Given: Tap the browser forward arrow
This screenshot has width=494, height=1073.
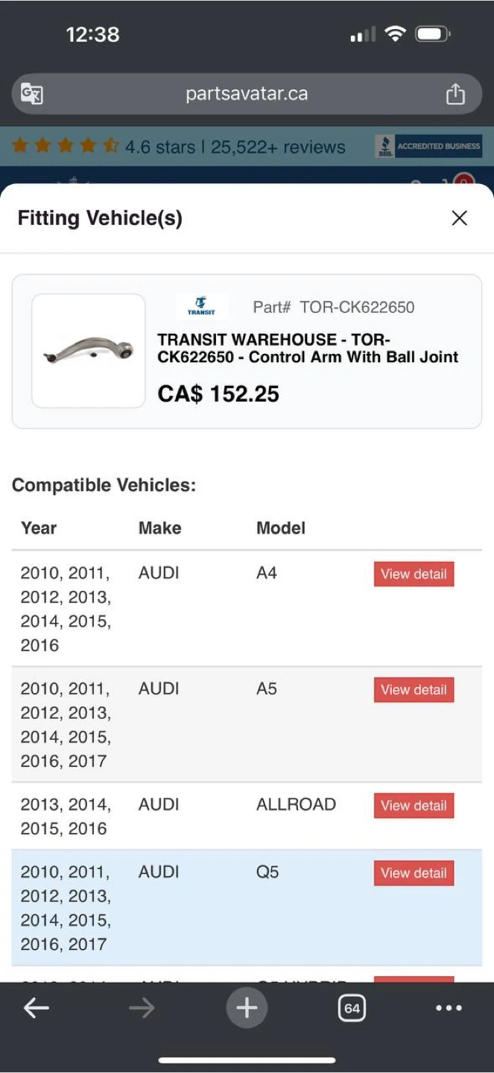Looking at the screenshot, I should tap(142, 1008).
